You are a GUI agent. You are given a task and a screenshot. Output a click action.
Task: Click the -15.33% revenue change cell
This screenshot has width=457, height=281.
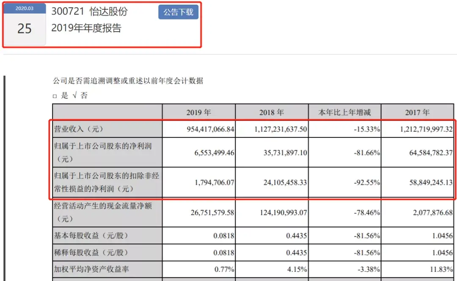344,129
